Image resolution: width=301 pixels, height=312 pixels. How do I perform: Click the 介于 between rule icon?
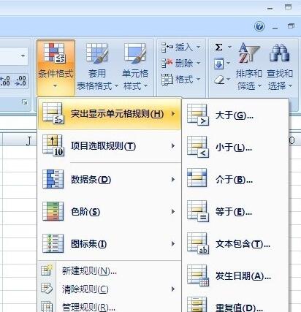[x=197, y=178]
